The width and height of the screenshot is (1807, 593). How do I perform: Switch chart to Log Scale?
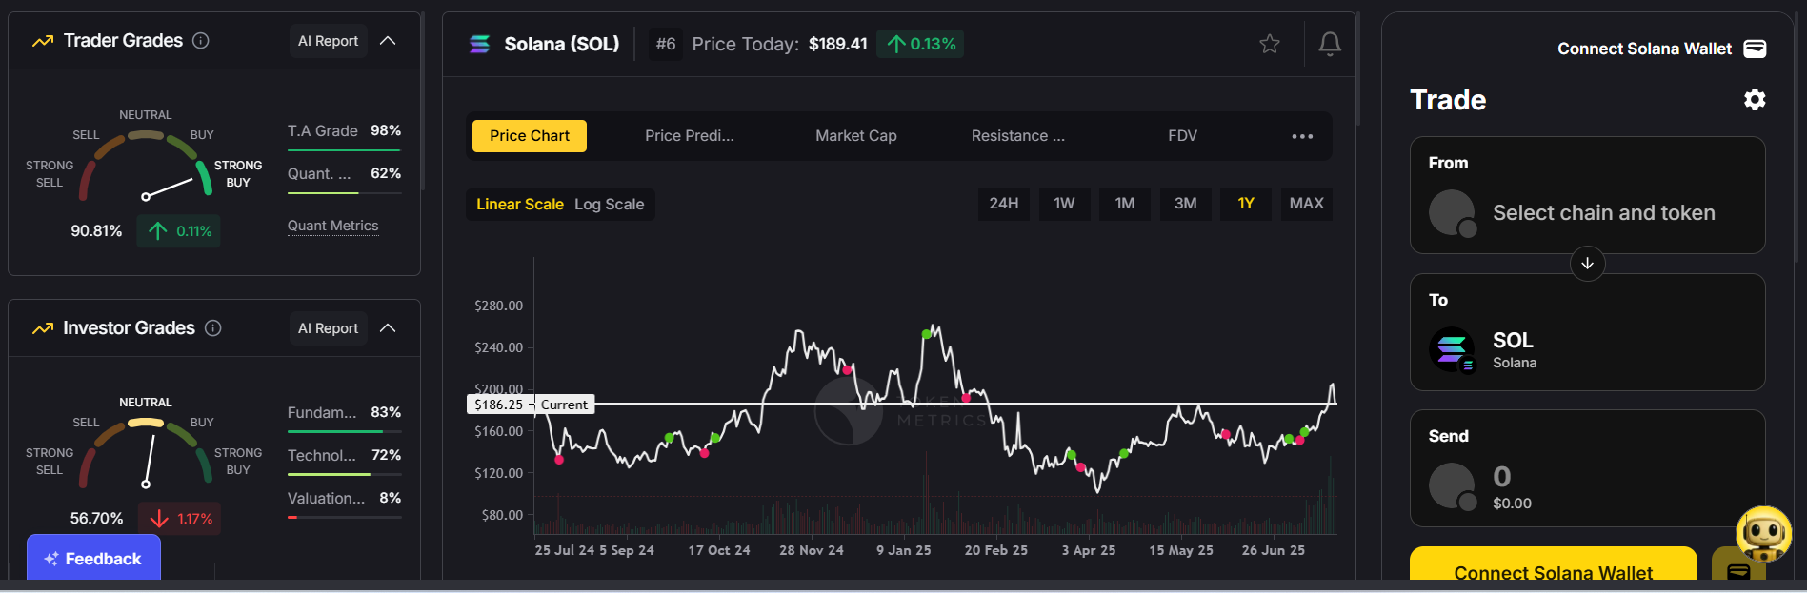coord(610,205)
